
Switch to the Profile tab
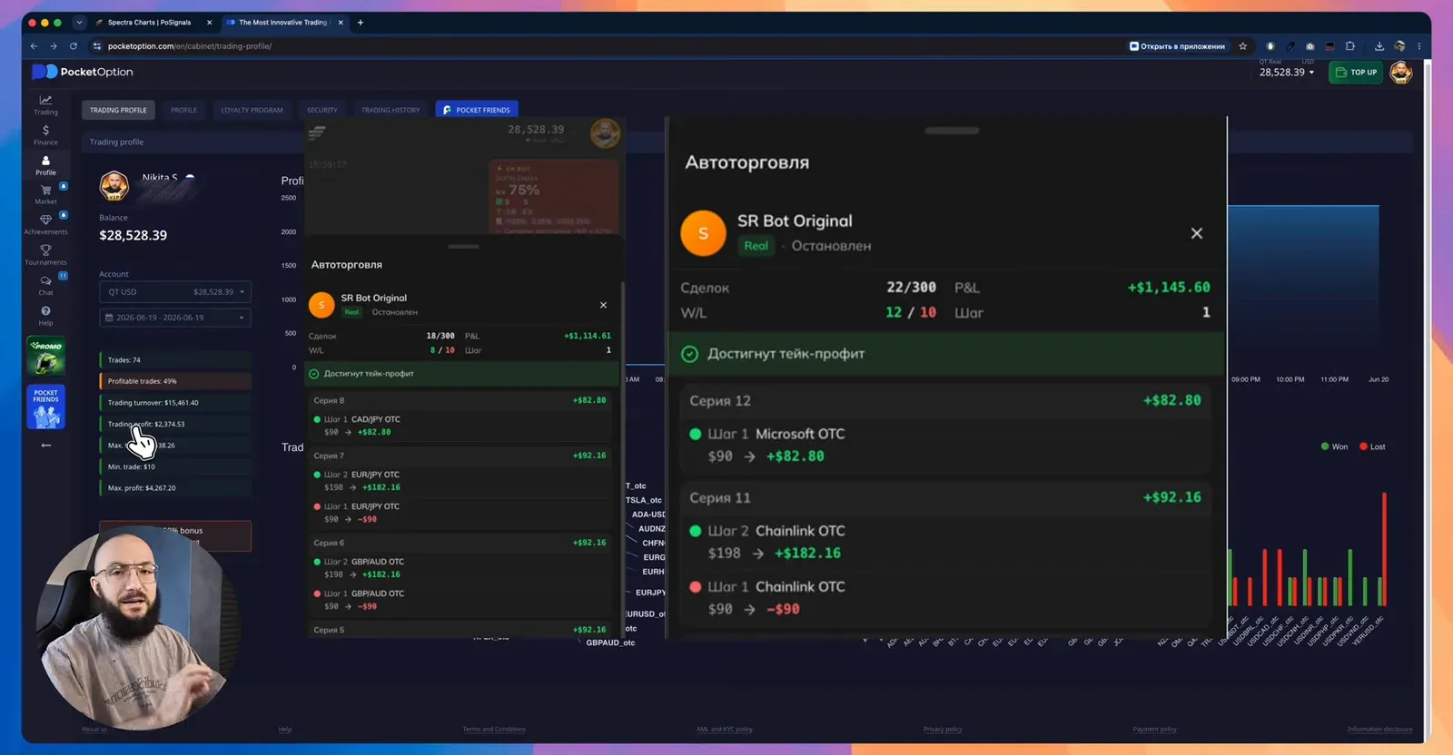[x=183, y=110]
